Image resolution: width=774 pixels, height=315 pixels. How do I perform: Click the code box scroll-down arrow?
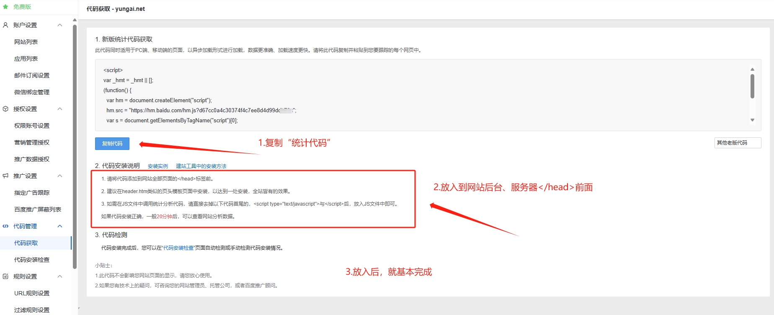point(752,120)
